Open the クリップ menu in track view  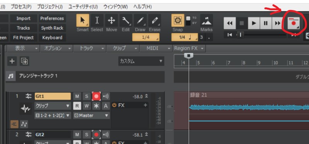coord(123,48)
